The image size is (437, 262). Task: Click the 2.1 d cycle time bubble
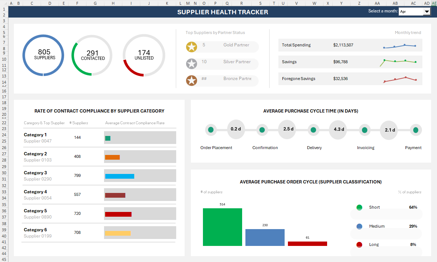point(389,130)
